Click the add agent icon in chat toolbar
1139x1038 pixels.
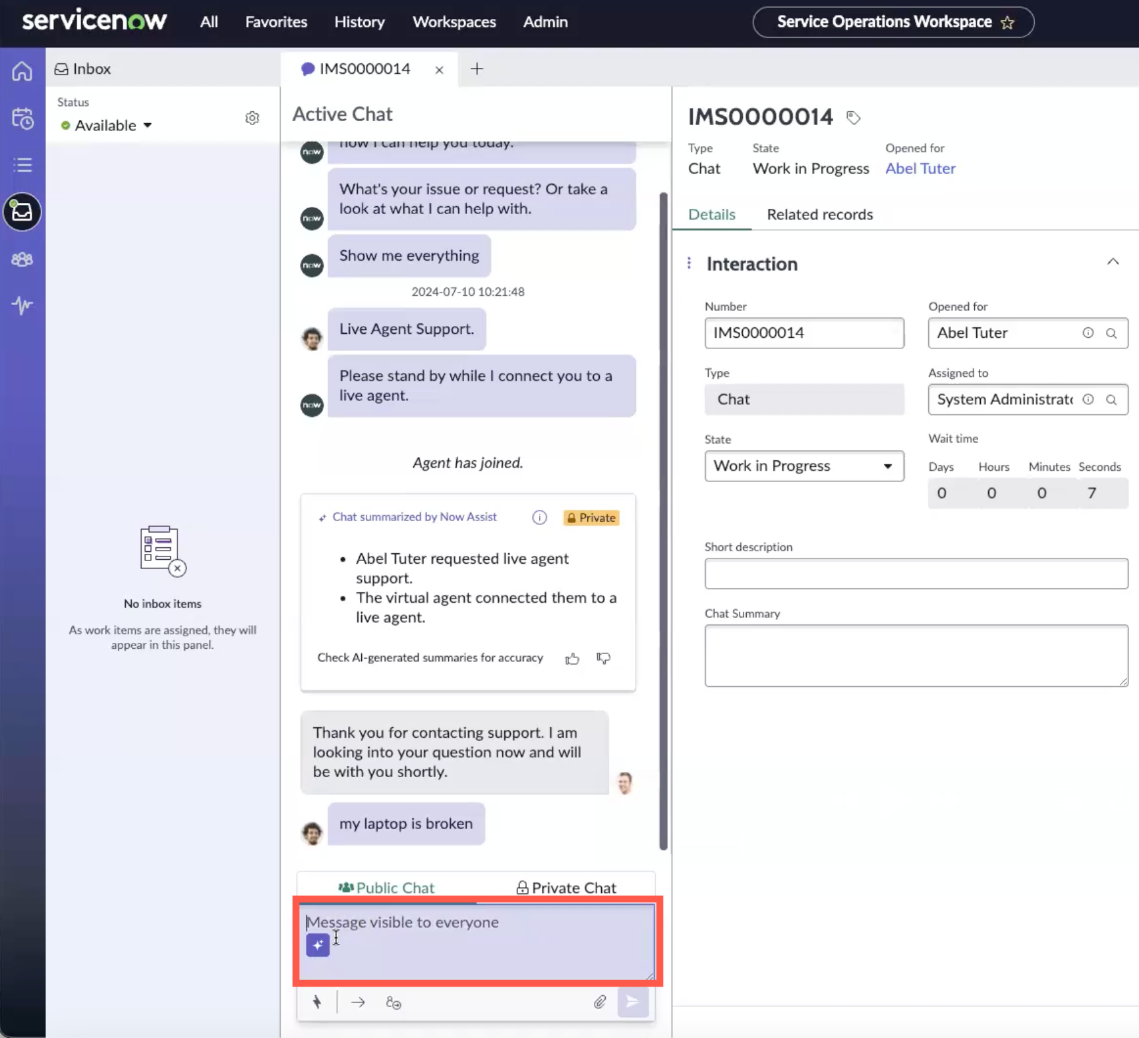tap(394, 1002)
